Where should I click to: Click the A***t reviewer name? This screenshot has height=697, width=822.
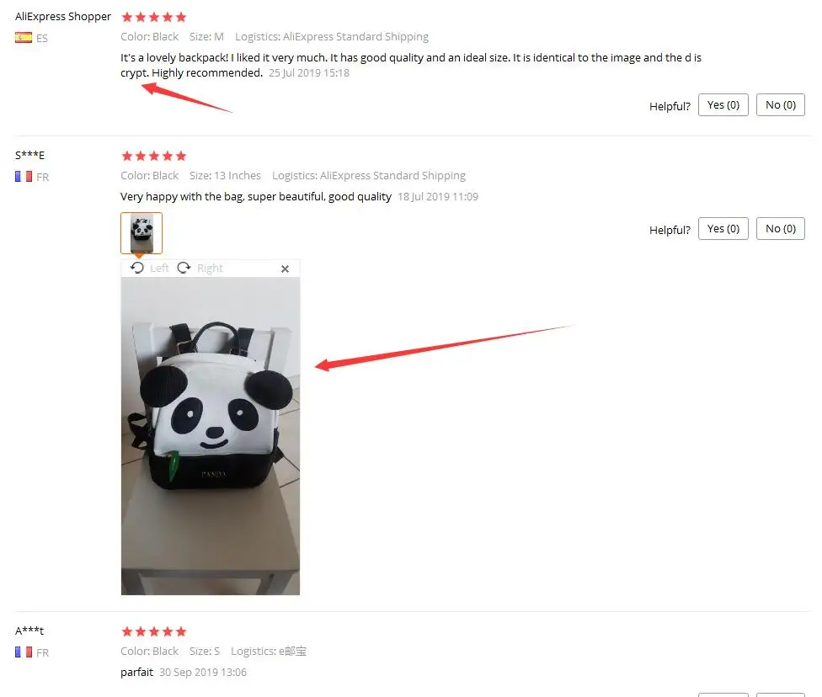coord(29,630)
